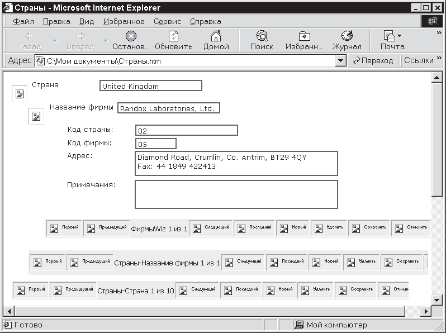Open the Сервис menu
Image resolution: width=446 pixels, height=333 pixels.
click(x=167, y=21)
